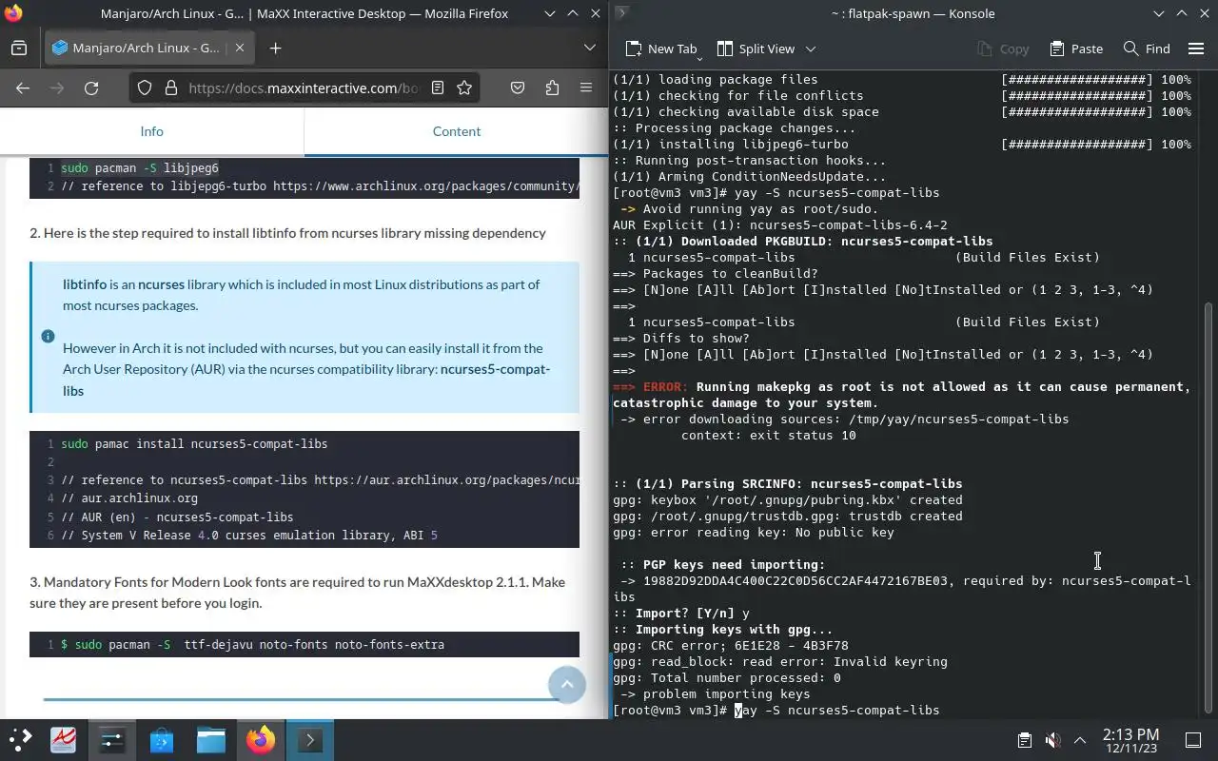
Task: Open the application launcher in taskbar
Action: pos(20,740)
